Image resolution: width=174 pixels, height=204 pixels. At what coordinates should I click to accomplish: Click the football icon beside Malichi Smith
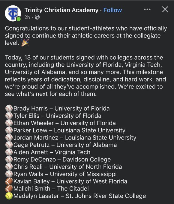tap(9, 189)
